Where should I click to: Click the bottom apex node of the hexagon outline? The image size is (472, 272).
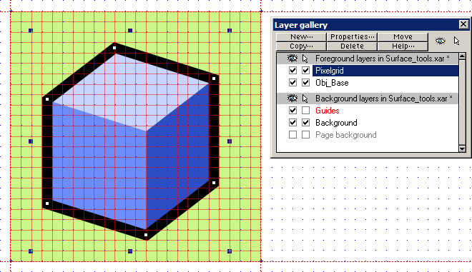coord(146,235)
